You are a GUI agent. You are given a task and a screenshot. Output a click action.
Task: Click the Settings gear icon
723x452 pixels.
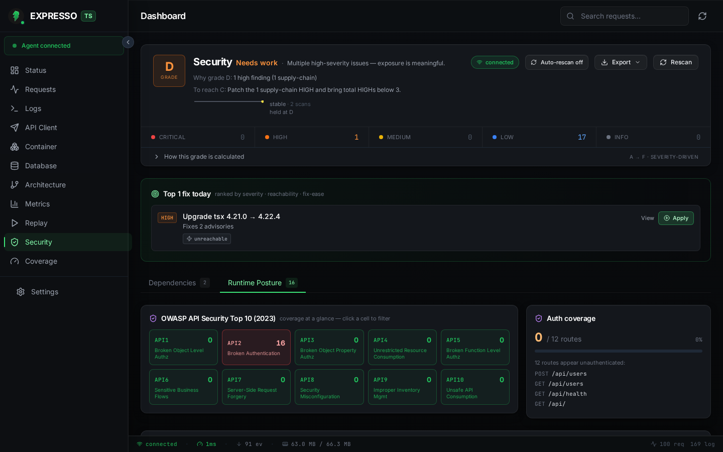coord(21,292)
